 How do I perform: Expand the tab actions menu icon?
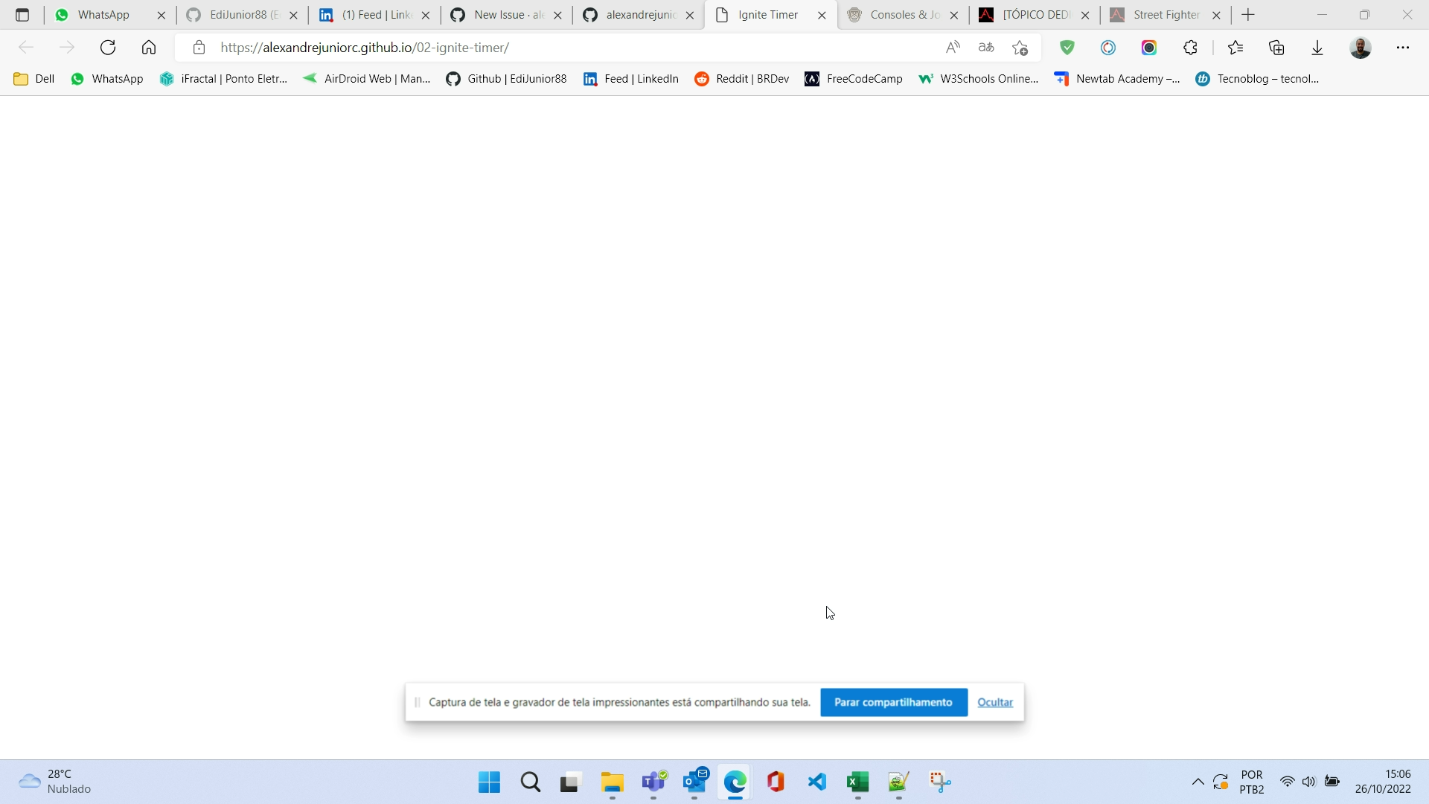[x=22, y=15]
